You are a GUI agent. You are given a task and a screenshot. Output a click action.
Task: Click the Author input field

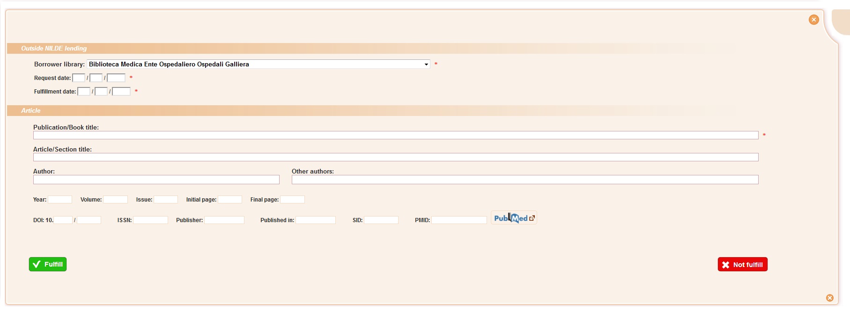click(x=156, y=180)
